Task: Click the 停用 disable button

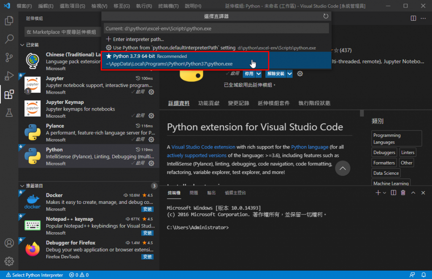Action: point(249,73)
